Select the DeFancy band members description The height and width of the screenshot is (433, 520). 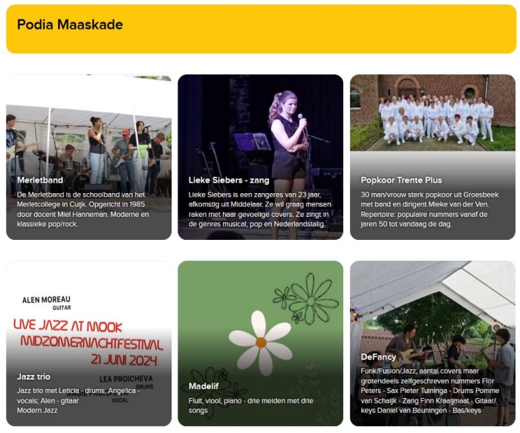430,391
